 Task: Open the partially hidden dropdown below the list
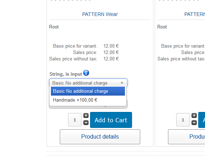coord(88,107)
